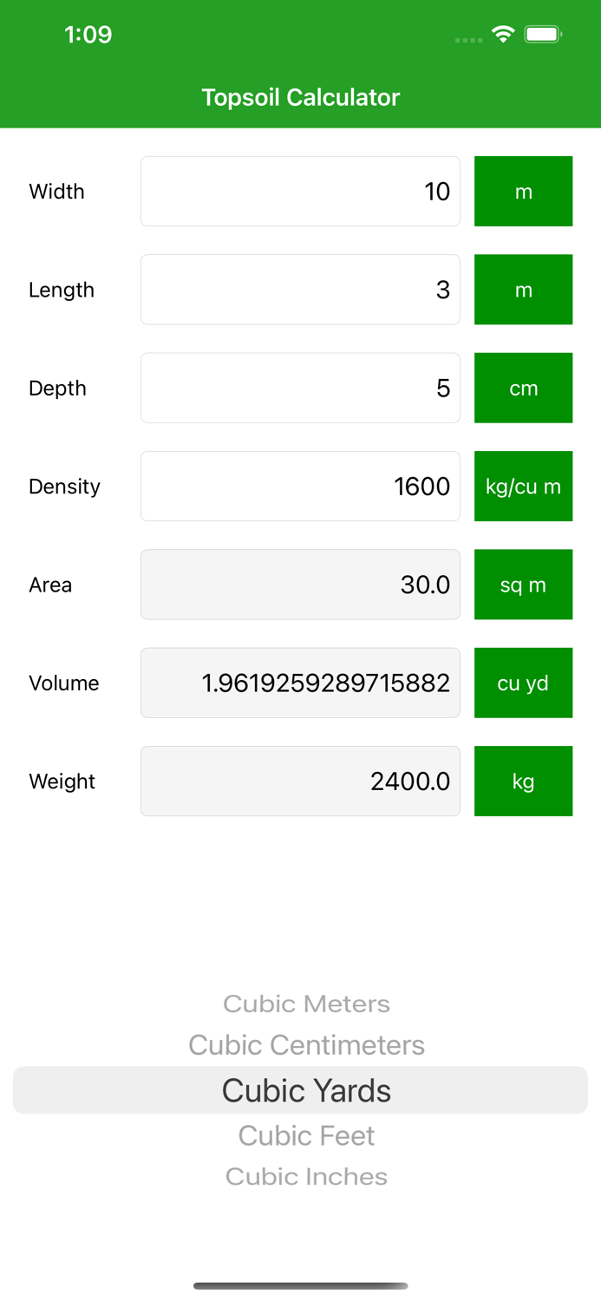Edit the Density value of 1600
Screen dimensions: 601x1301
(300, 486)
